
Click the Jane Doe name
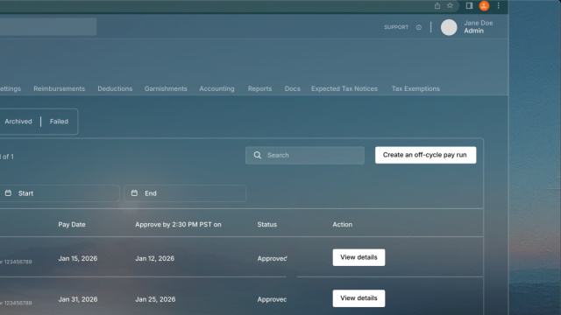point(479,23)
